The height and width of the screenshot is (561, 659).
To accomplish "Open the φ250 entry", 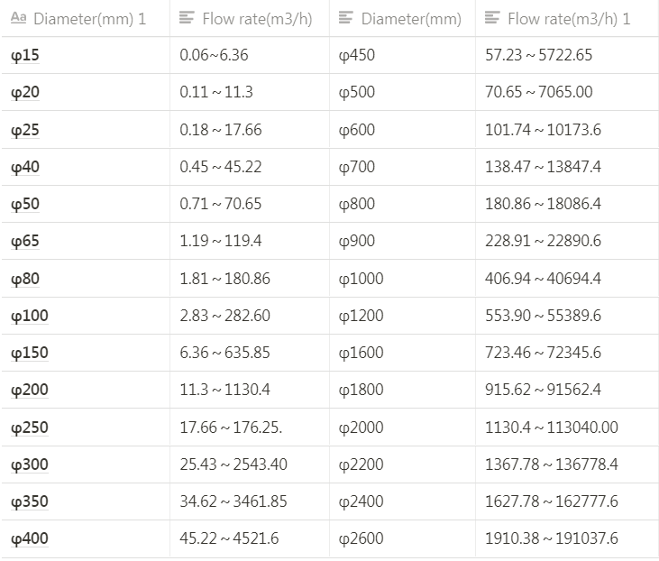I will tap(30, 428).
